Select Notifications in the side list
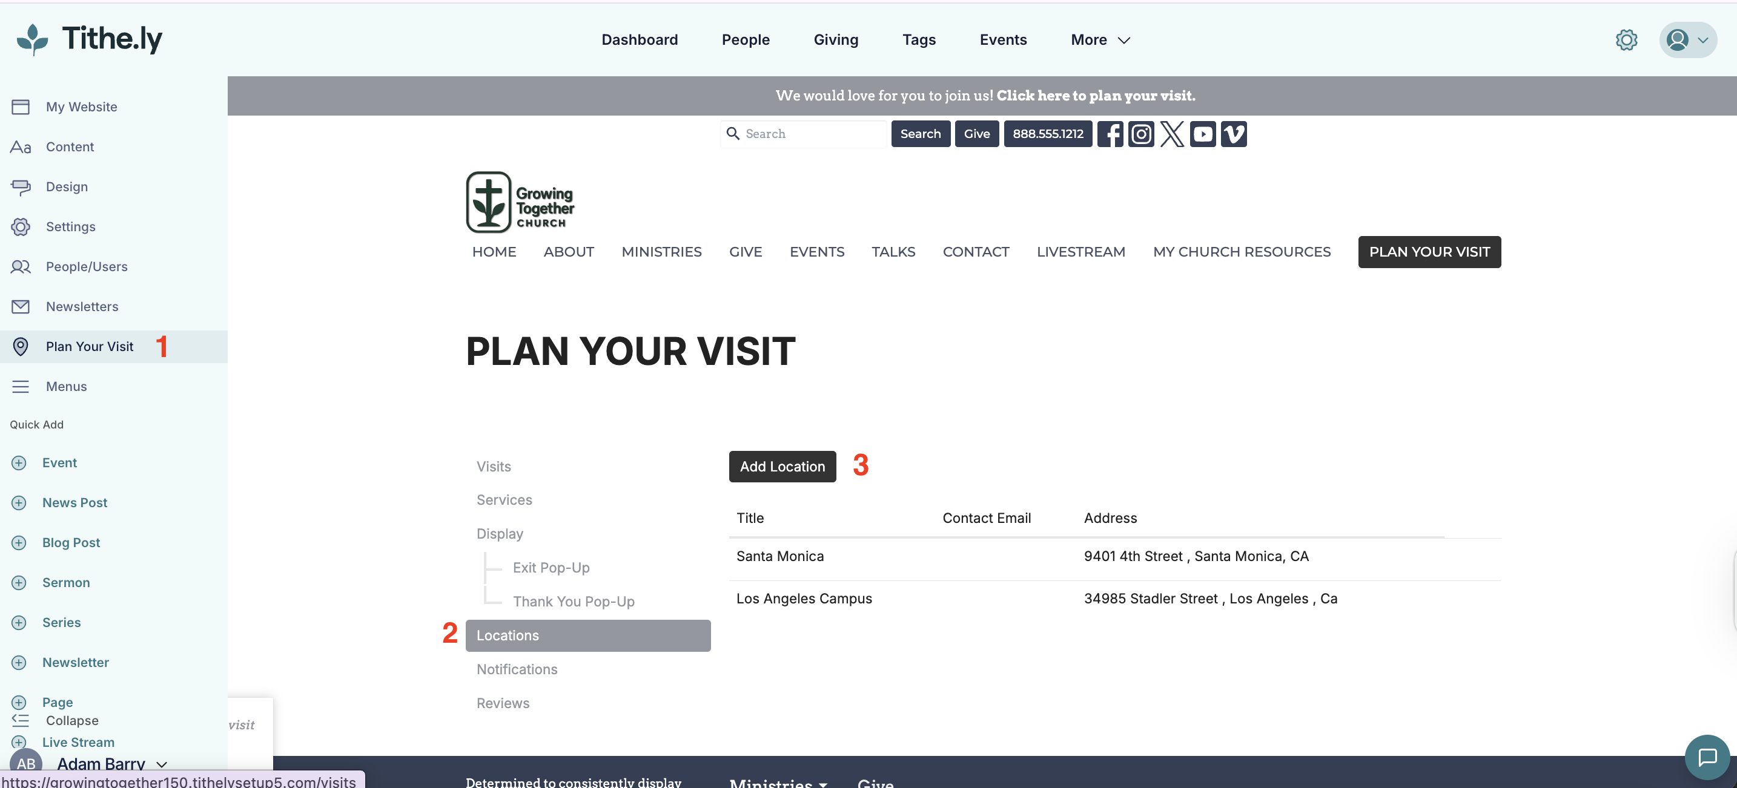This screenshot has width=1737, height=788. click(x=517, y=669)
